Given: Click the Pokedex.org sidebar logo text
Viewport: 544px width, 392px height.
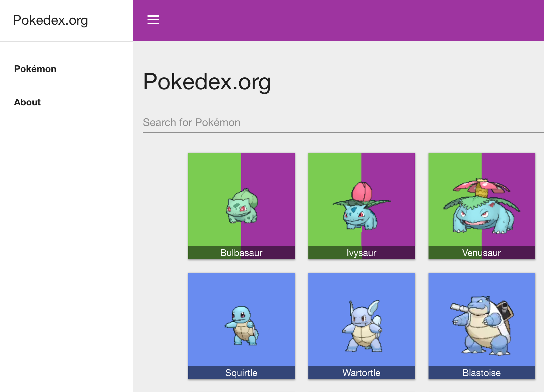Looking at the screenshot, I should tap(50, 20).
